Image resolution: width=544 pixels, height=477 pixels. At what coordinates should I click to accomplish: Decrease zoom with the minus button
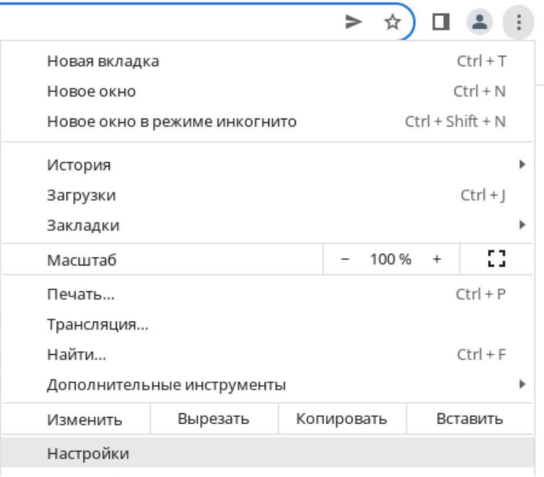pyautogui.click(x=345, y=259)
